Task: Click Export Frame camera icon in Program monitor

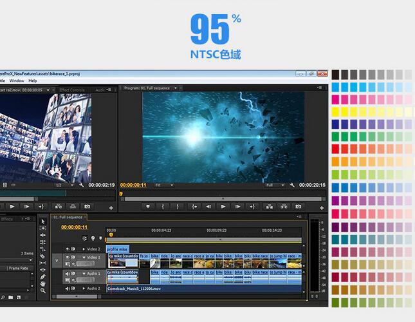Action: pos(298,207)
